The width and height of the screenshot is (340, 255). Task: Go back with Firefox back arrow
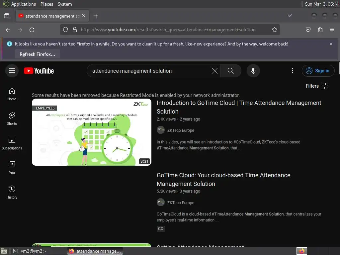coord(8,30)
